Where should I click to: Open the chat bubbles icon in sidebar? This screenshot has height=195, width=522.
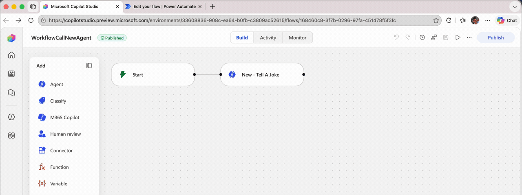click(x=11, y=92)
